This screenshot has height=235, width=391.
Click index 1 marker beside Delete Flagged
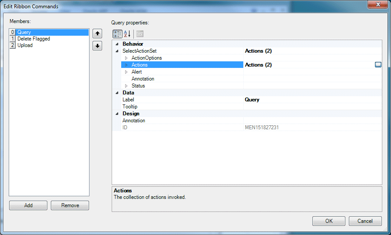[x=13, y=39]
